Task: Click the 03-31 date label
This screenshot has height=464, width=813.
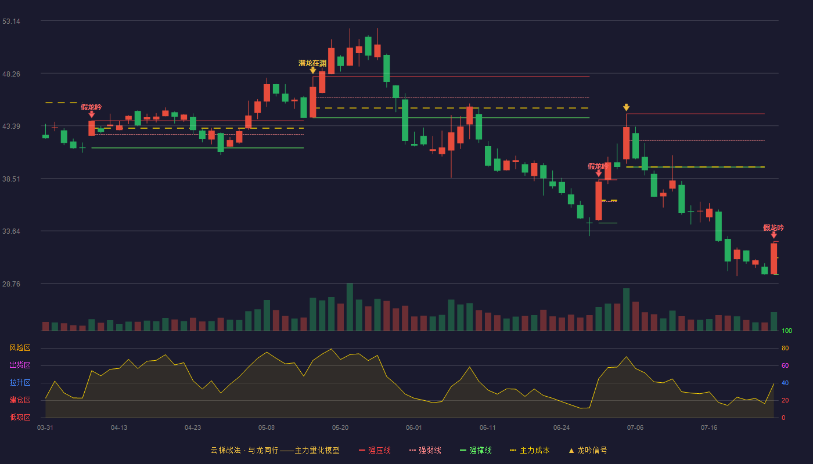Action: coord(45,427)
